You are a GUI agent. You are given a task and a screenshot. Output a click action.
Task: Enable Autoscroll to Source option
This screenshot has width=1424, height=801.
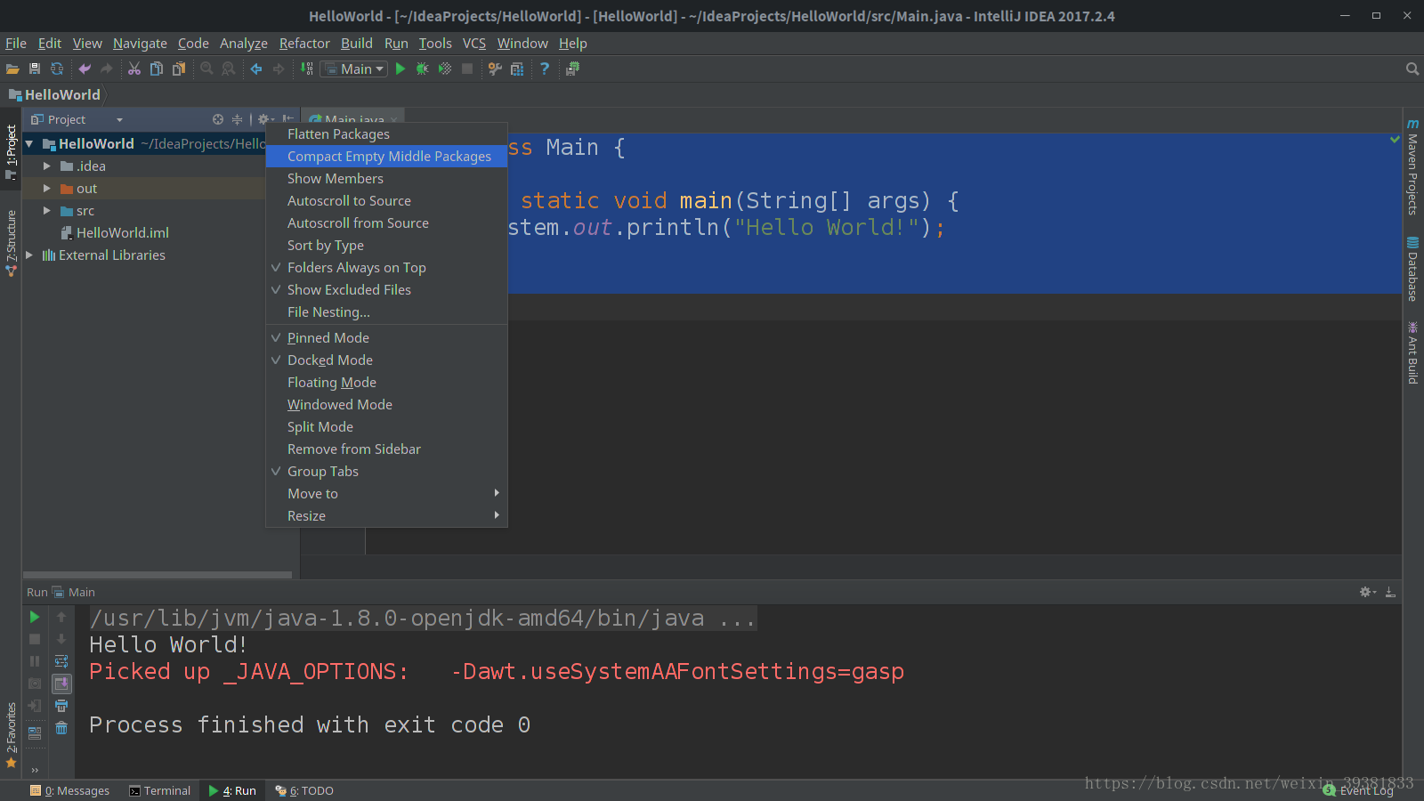(386, 200)
